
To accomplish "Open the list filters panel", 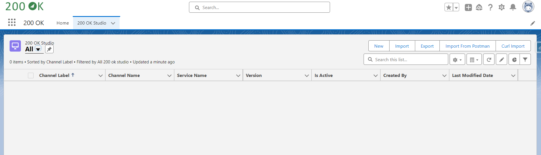I will [x=525, y=59].
